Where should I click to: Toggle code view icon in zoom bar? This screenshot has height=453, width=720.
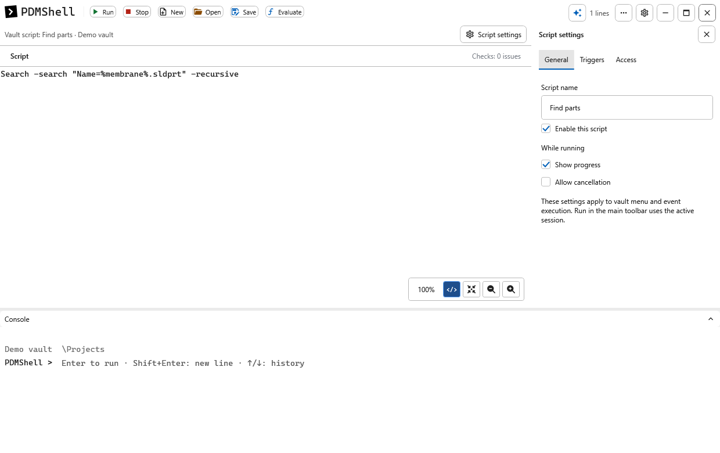tap(452, 289)
